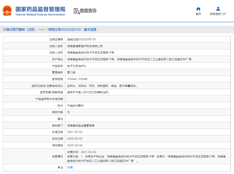The width and height of the screenshot is (234, 174).
Task: Click the 变更情况 row label
Action: 57,156
